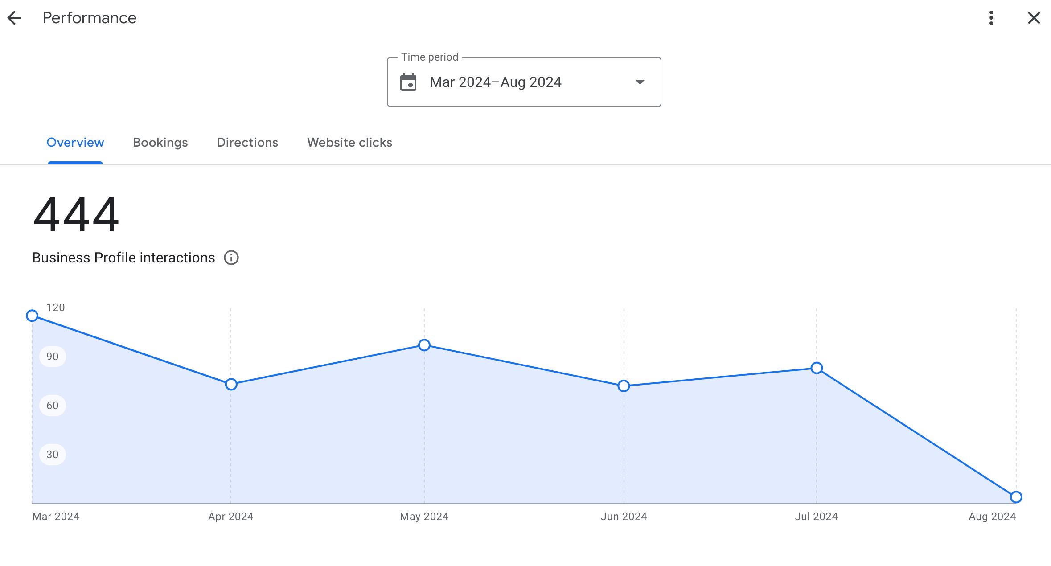The image size is (1051, 566).
Task: Click the calendar icon in time period selector
Action: coord(407,82)
